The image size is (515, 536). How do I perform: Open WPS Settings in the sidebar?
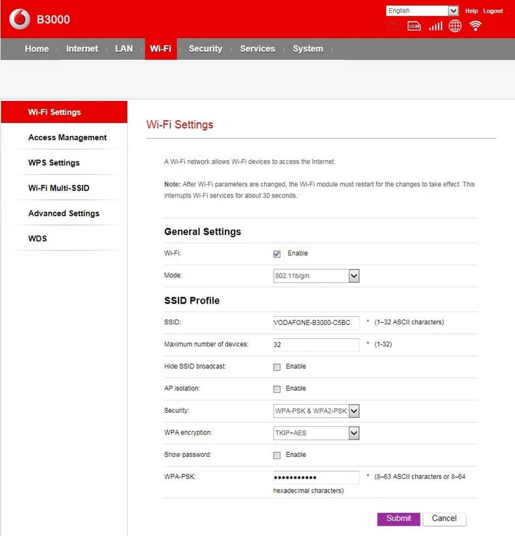click(x=54, y=163)
